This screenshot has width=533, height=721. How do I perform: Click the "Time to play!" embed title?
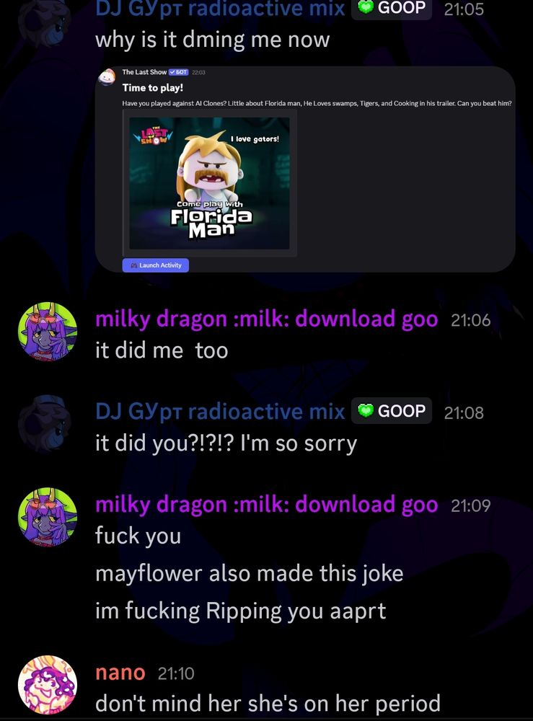[153, 87]
